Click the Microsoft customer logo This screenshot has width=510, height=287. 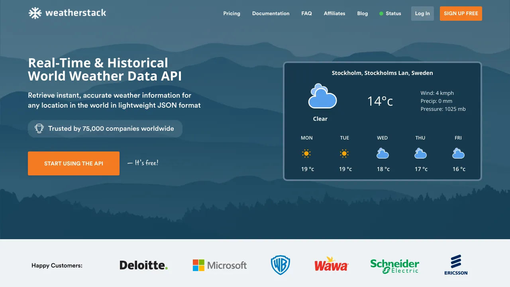point(220,265)
